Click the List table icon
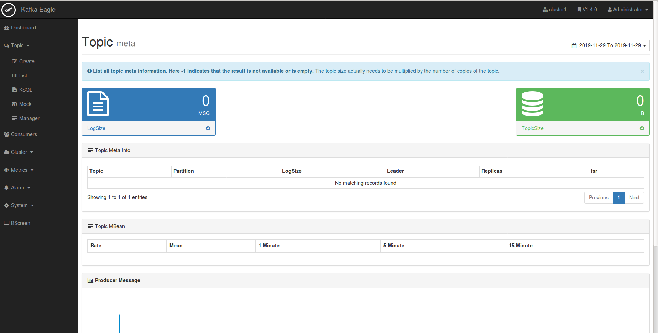Viewport: 658px width, 333px height. pyautogui.click(x=15, y=76)
